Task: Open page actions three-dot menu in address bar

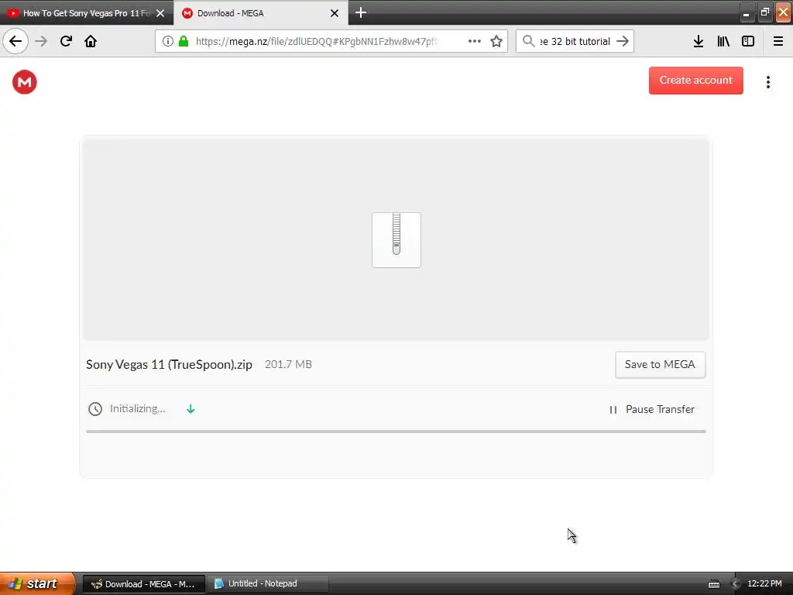Action: (x=475, y=41)
